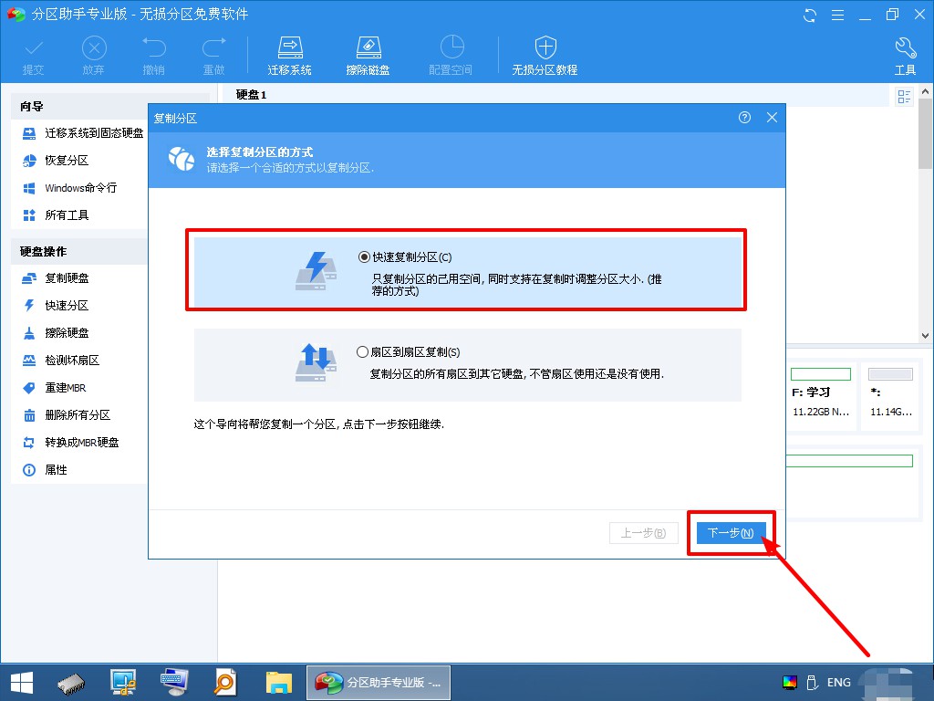
Task: Choose 复制硬盘 under disk operations
Action: pos(56,278)
